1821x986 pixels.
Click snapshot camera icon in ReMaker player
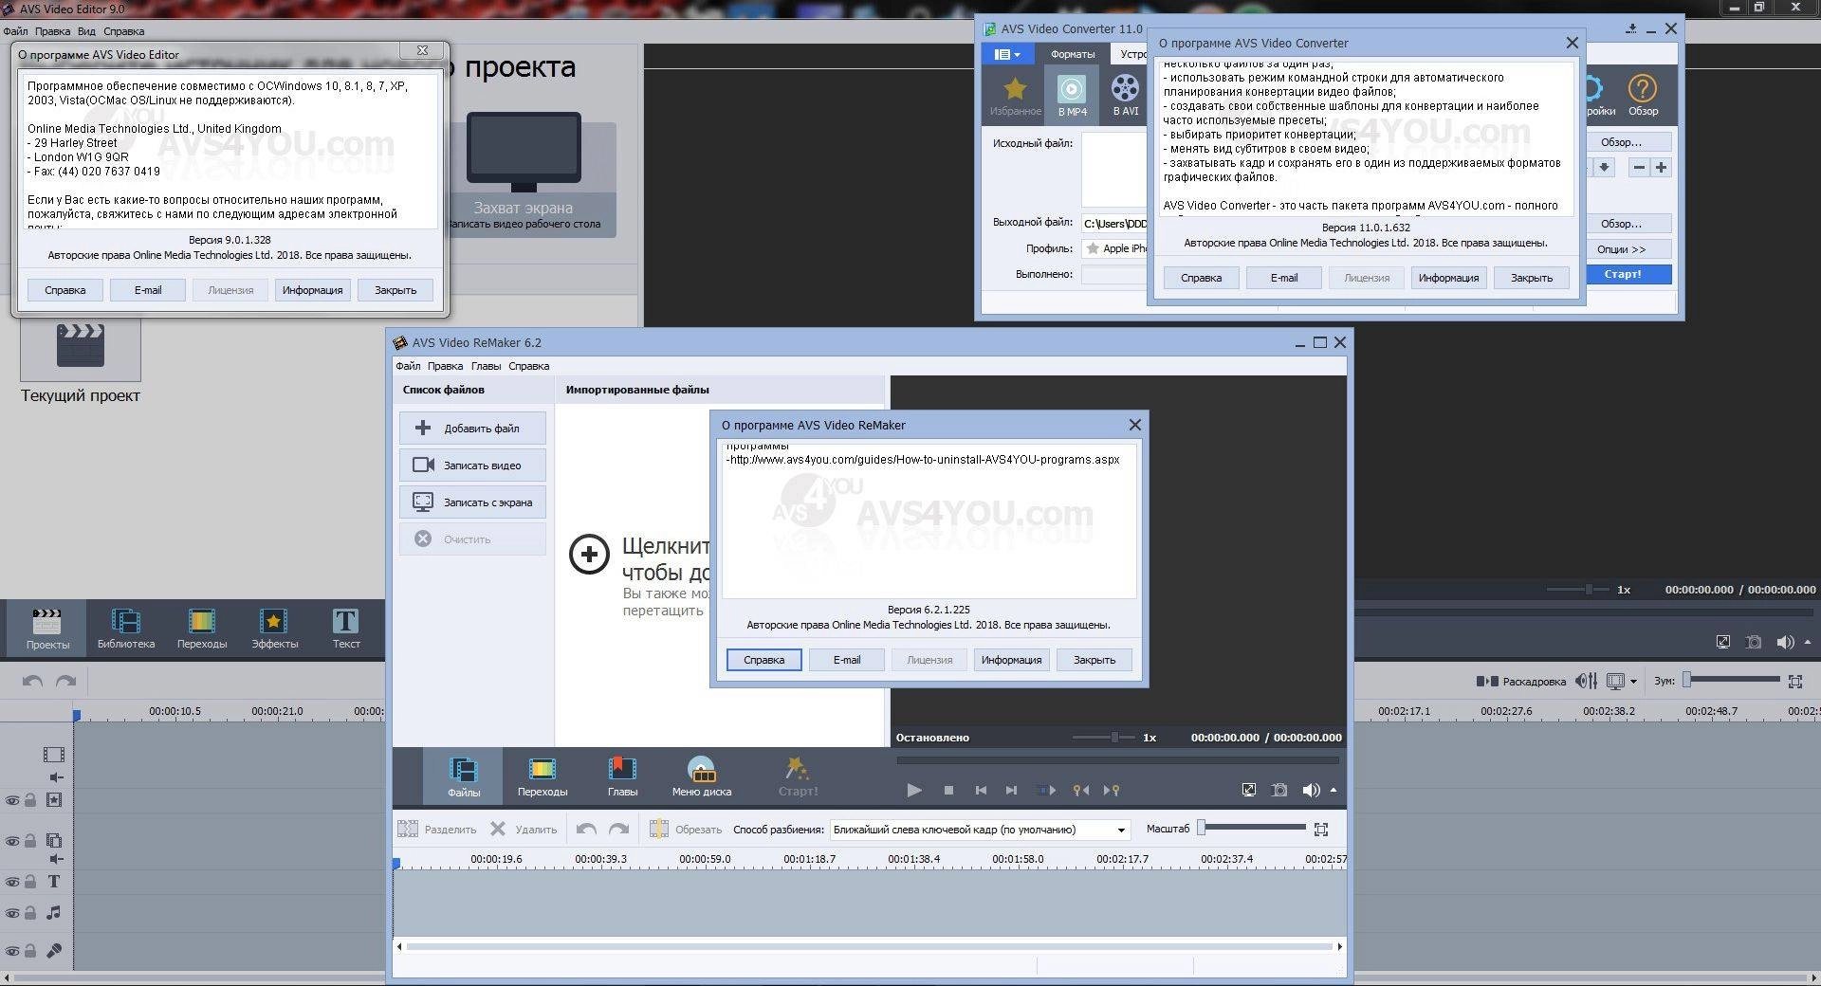(x=1279, y=790)
